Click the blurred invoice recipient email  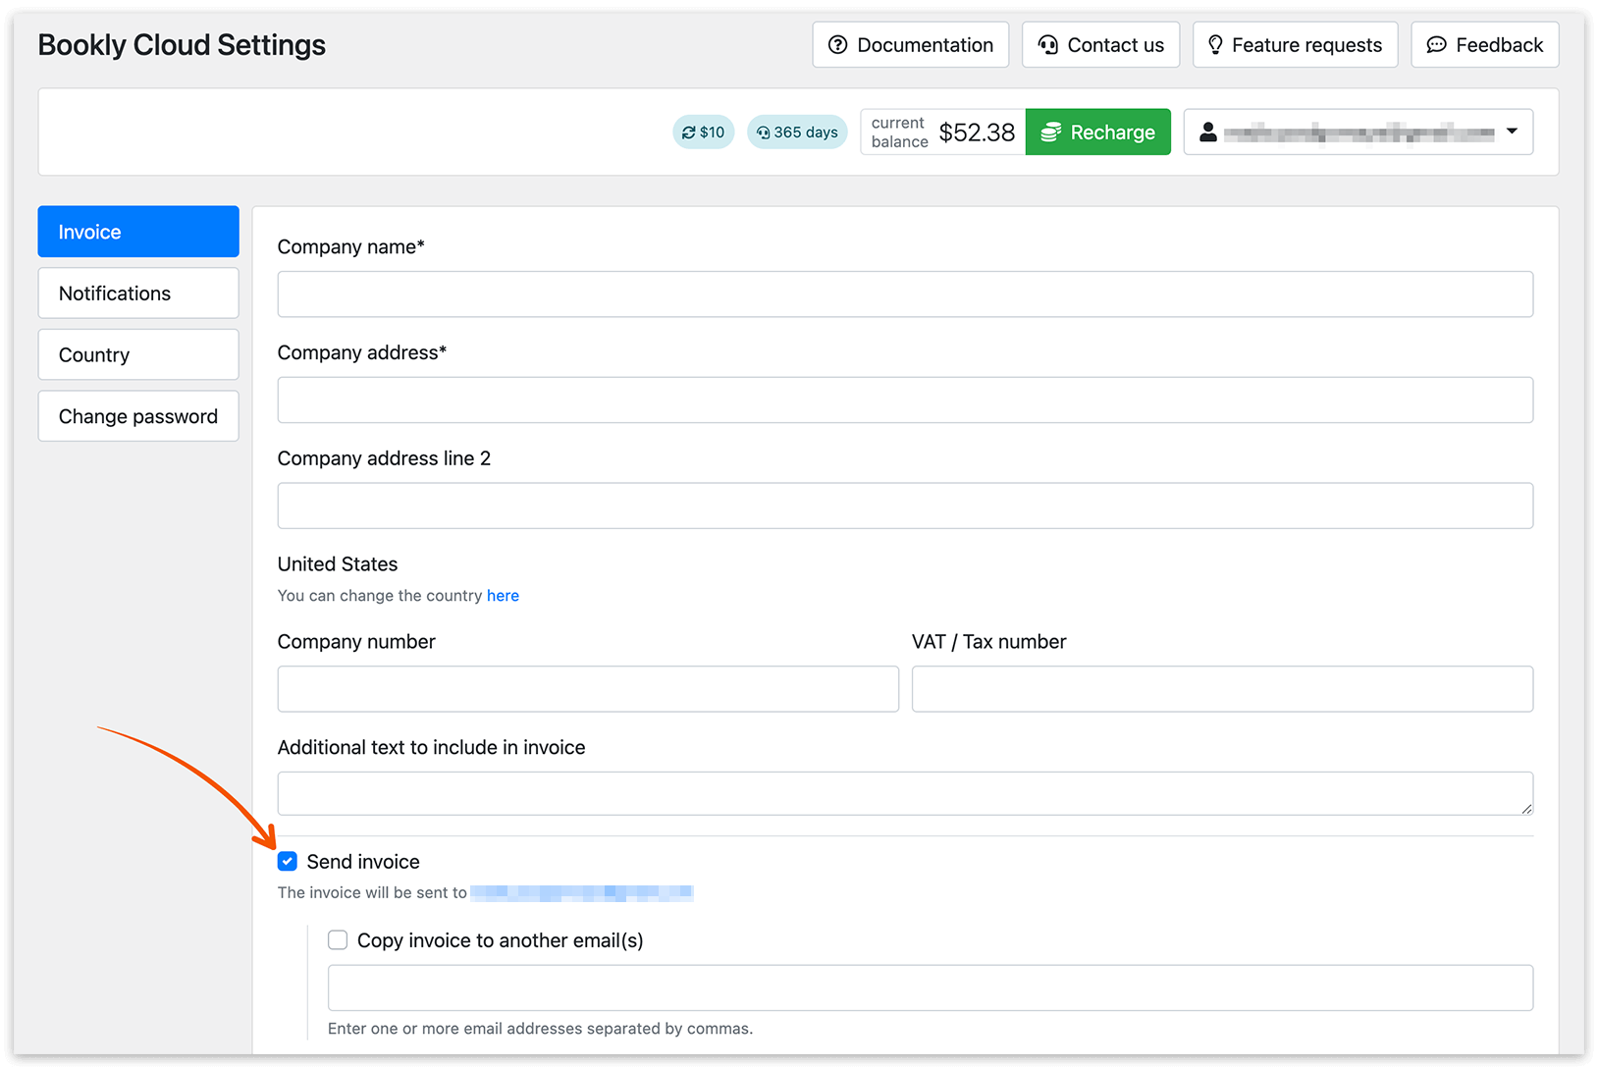[582, 892]
